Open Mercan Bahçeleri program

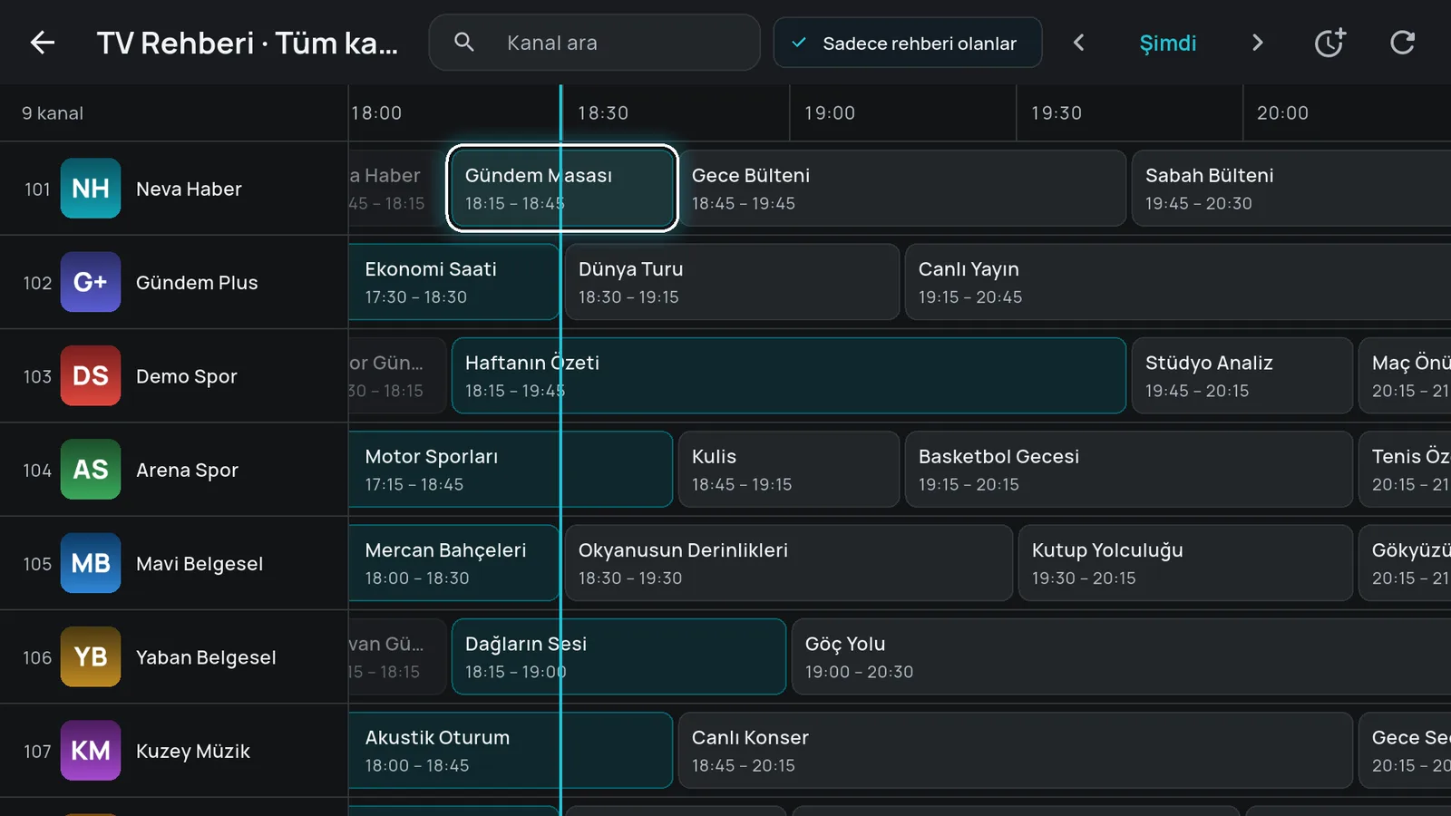(453, 563)
